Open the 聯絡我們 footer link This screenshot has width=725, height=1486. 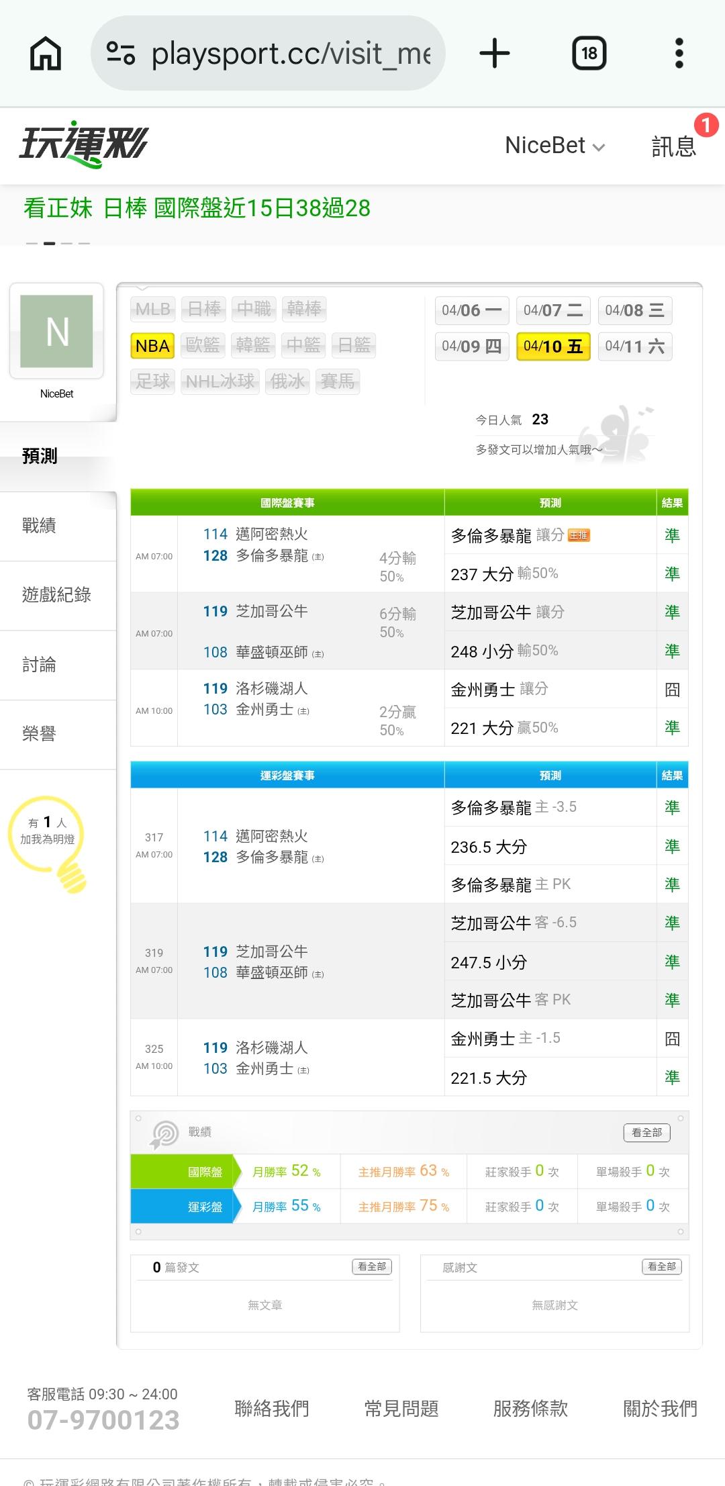pos(272,1408)
